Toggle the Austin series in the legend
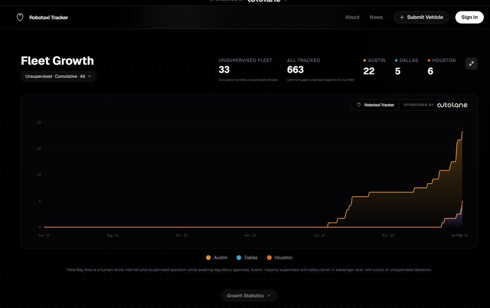The width and height of the screenshot is (490, 308). tap(217, 257)
